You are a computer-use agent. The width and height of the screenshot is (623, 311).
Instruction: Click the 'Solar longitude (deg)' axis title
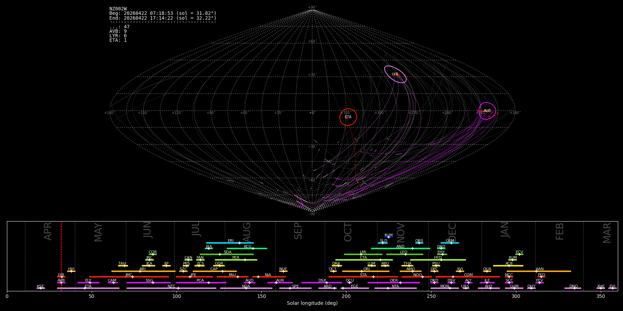(x=312, y=303)
